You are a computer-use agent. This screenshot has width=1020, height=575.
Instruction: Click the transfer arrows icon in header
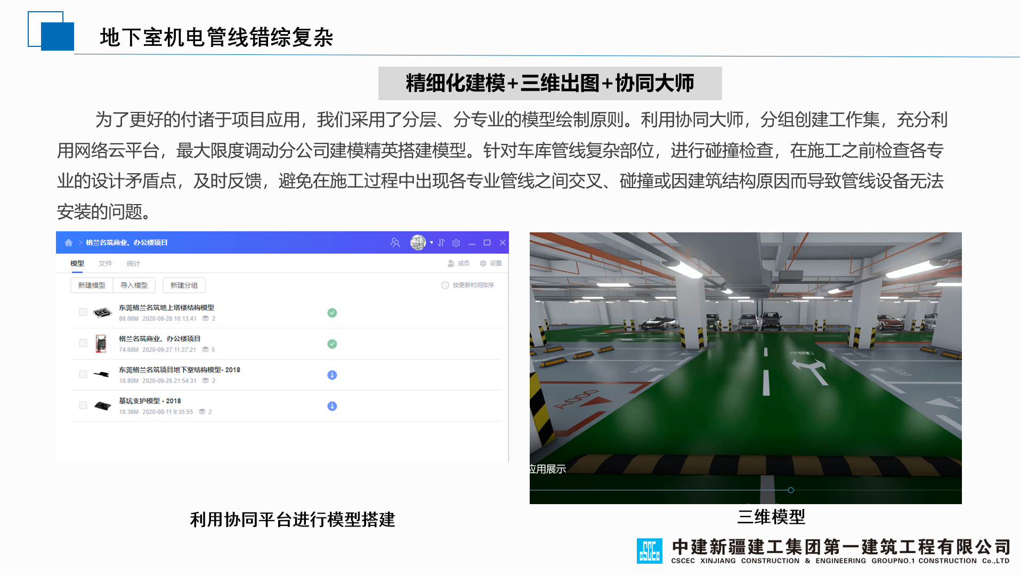(441, 242)
